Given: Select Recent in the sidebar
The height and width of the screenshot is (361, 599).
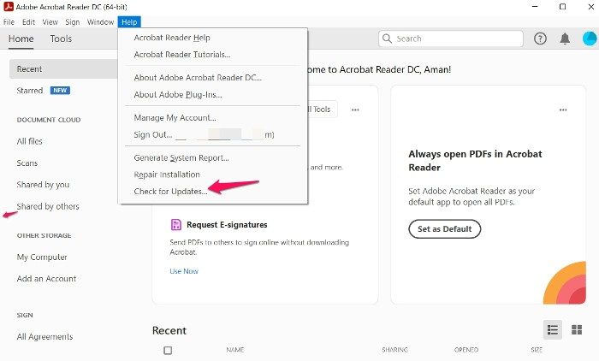Looking at the screenshot, I should pyautogui.click(x=63, y=68).
